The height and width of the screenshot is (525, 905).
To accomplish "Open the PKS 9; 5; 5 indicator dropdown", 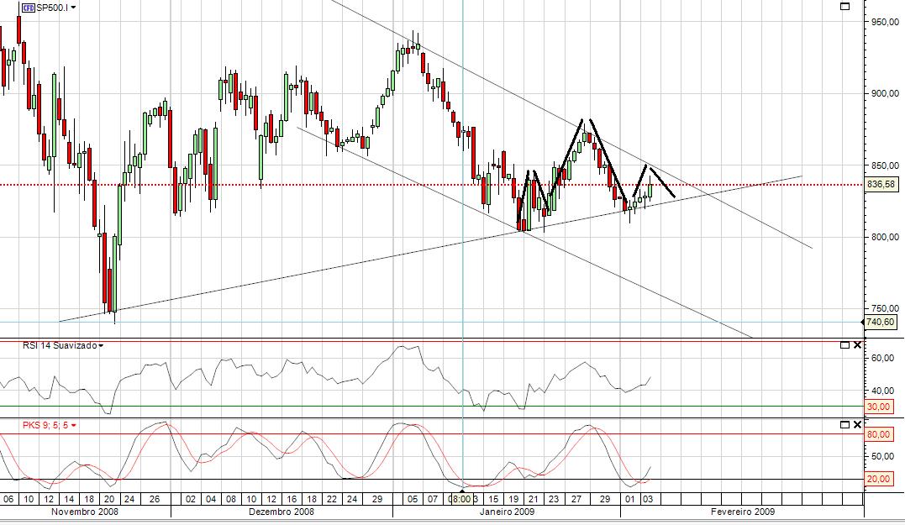I will (x=74, y=426).
